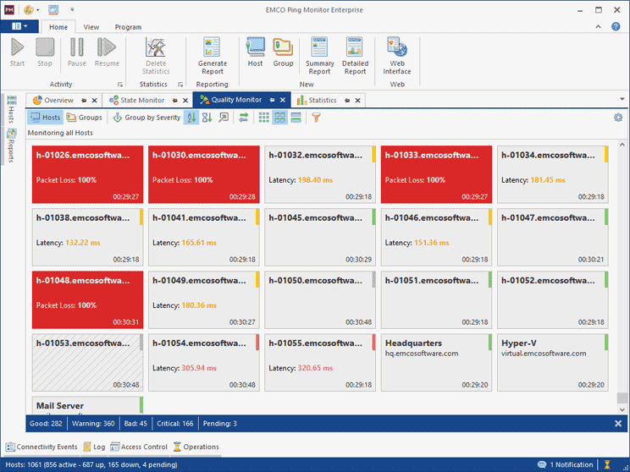Click the 1 Notification status link
This screenshot has height=472, width=630.
pos(564,464)
